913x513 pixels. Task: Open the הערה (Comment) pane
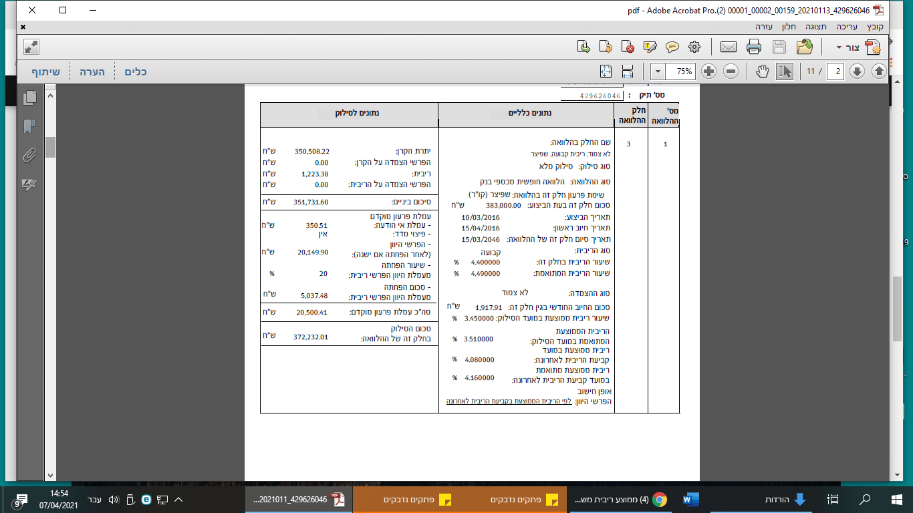[92, 71]
